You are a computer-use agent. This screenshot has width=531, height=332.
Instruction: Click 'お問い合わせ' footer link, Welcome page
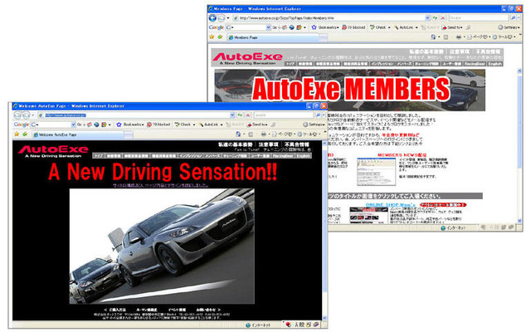pyautogui.click(x=207, y=310)
